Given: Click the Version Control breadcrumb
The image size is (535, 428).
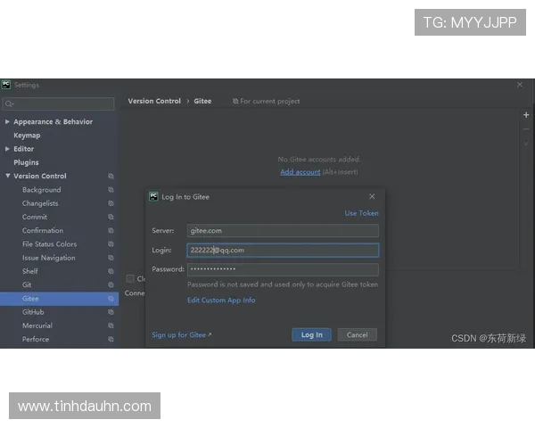Looking at the screenshot, I should click(x=154, y=101).
